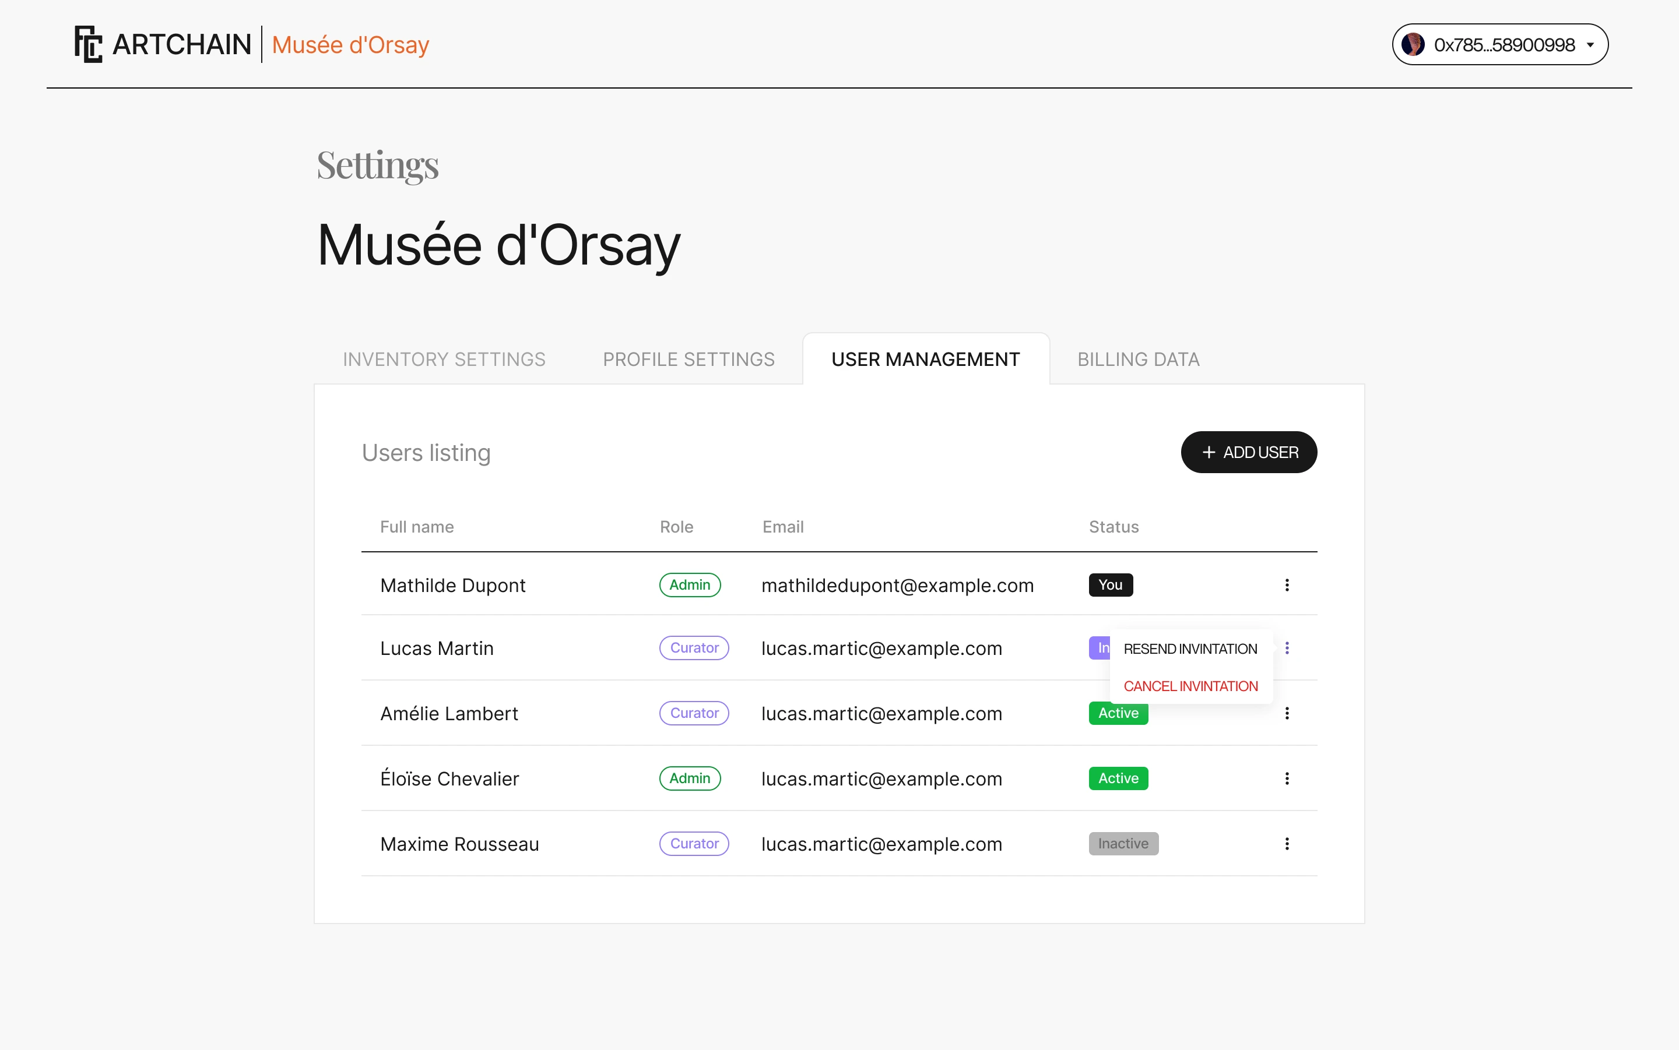Screen dimensions: 1679x1050
Task: Select the name Maxime Rousseau
Action: tap(459, 844)
